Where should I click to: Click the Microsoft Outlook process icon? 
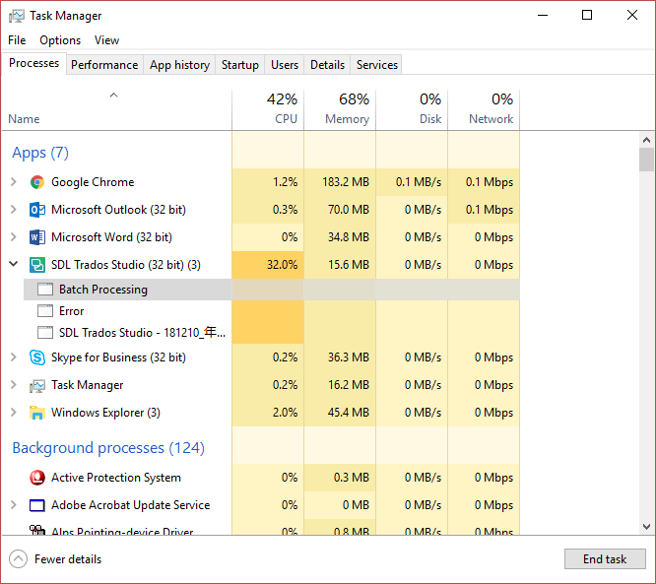tap(37, 210)
